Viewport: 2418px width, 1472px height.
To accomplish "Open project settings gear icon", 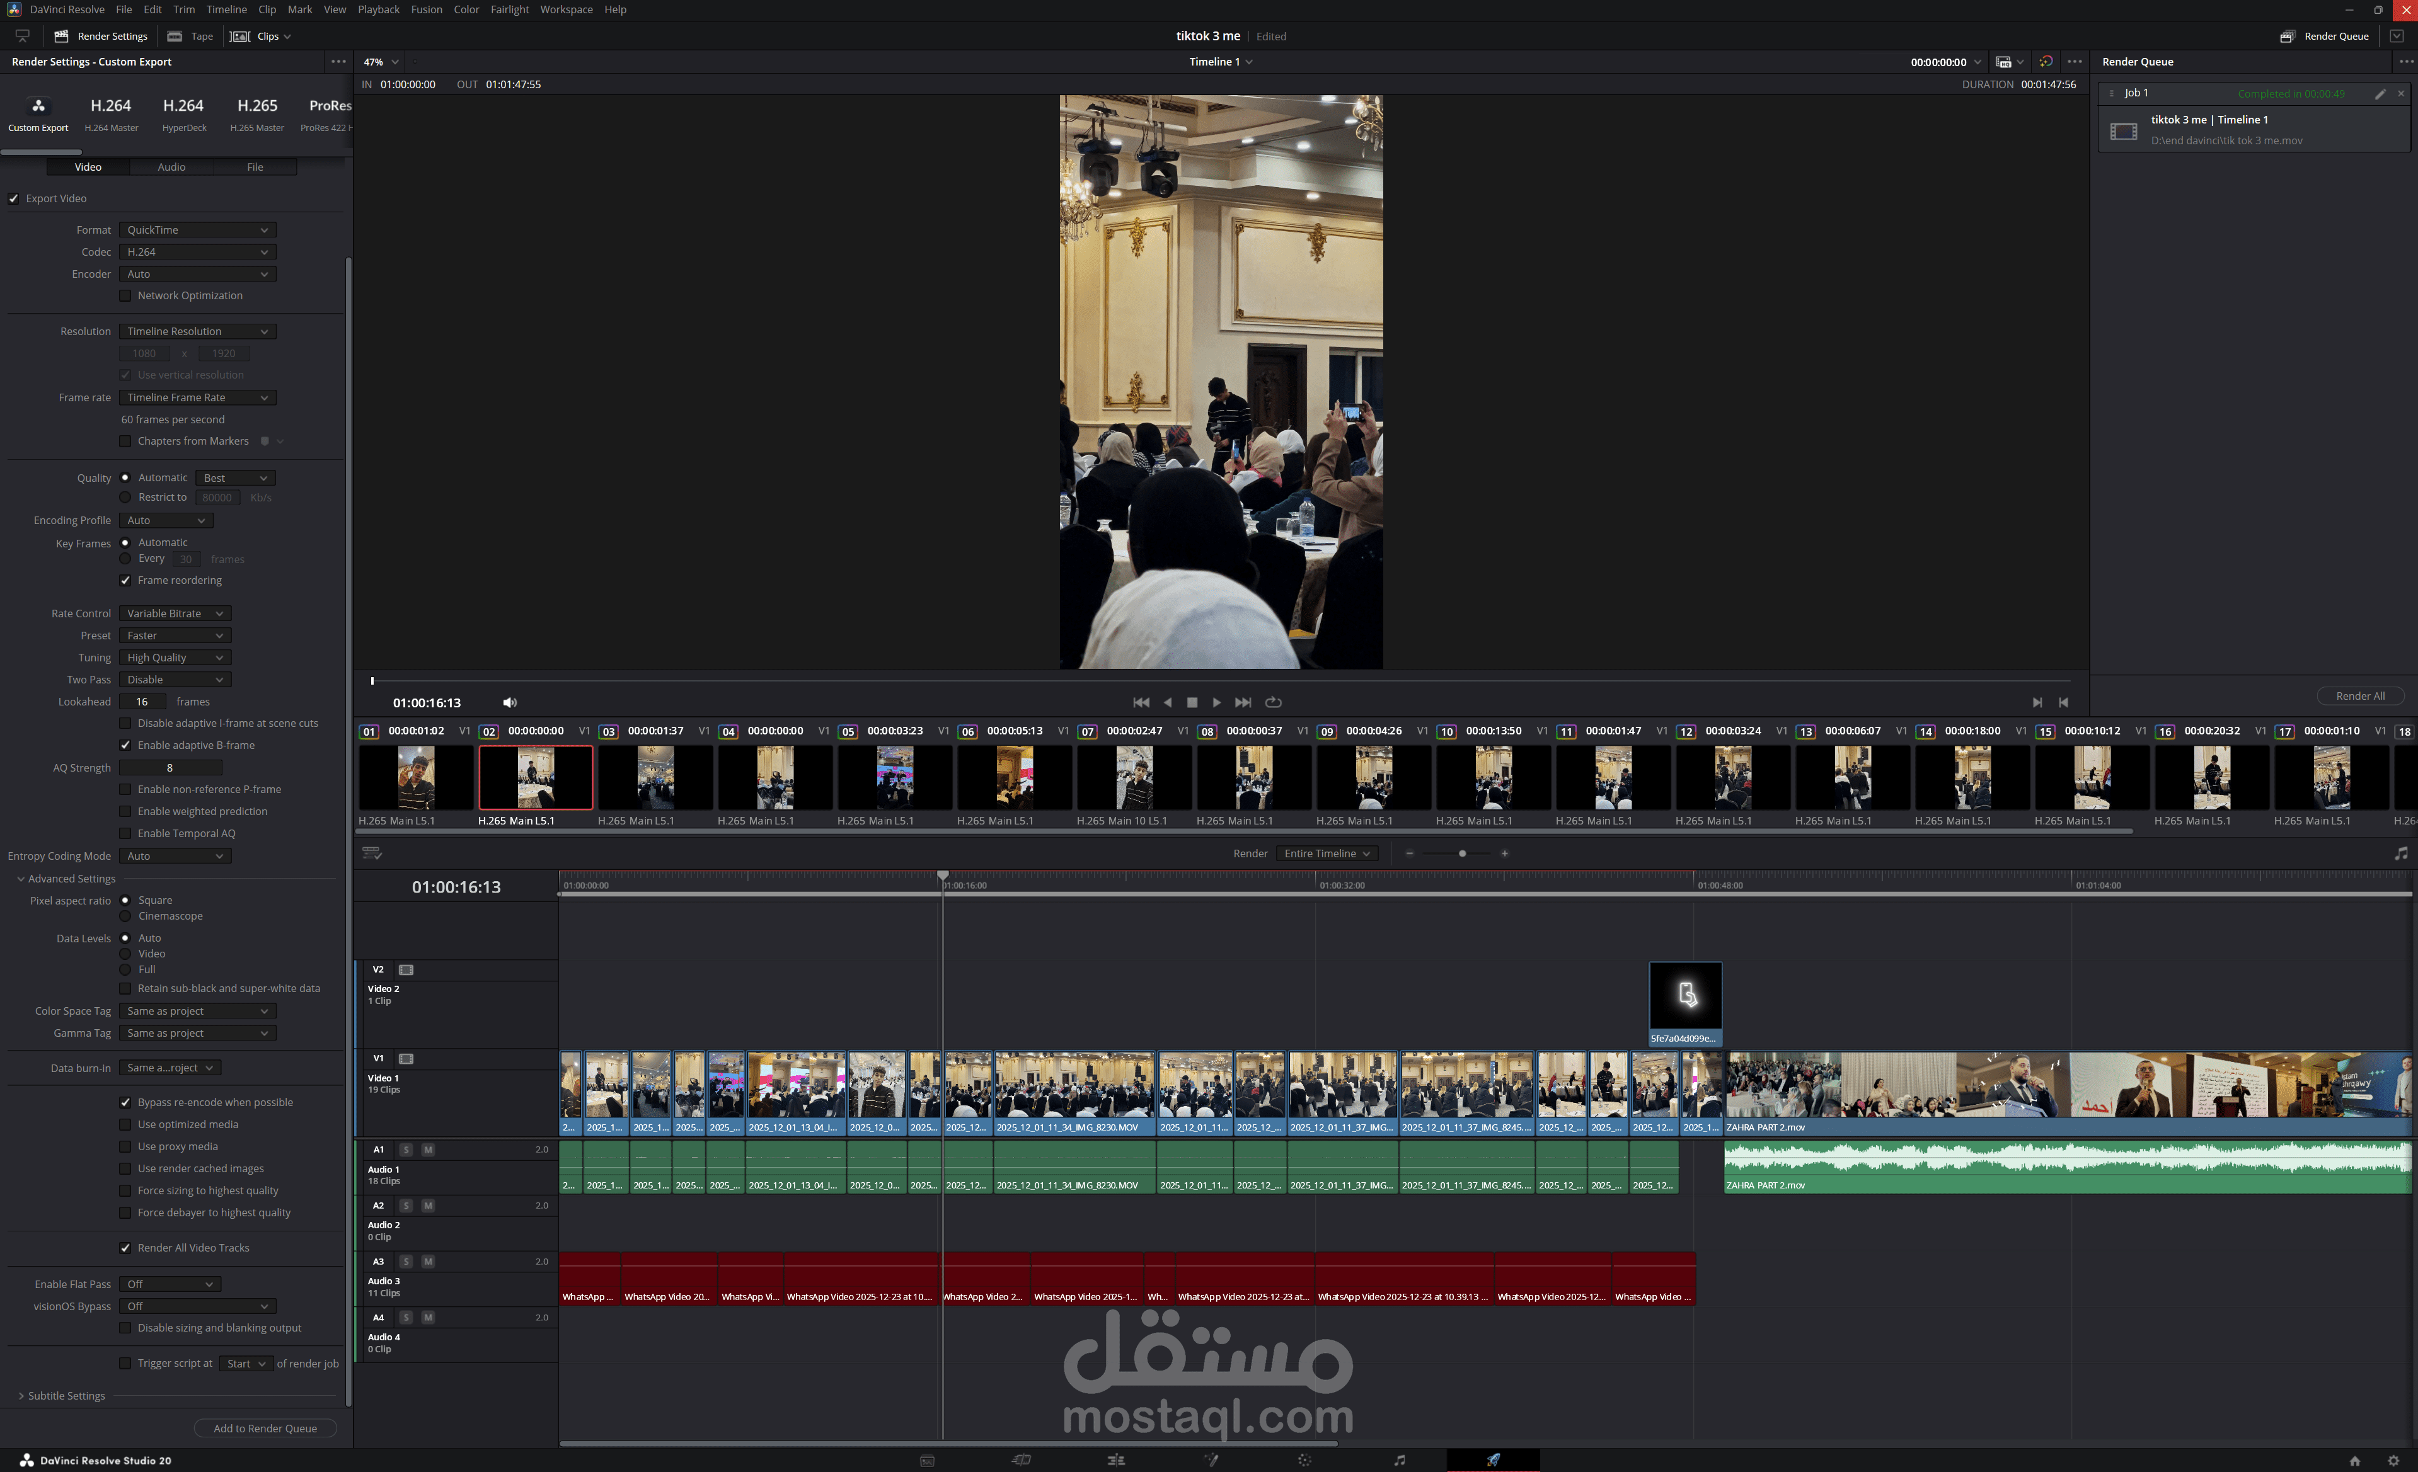I will click(2393, 1460).
